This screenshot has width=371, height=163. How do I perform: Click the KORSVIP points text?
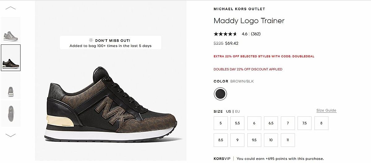pos(280,159)
